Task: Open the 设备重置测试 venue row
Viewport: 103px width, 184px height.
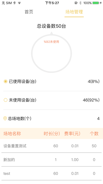Action: pyautogui.click(x=51, y=146)
